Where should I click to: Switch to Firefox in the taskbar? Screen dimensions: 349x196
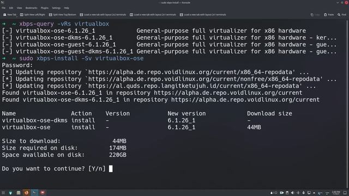(27, 193)
